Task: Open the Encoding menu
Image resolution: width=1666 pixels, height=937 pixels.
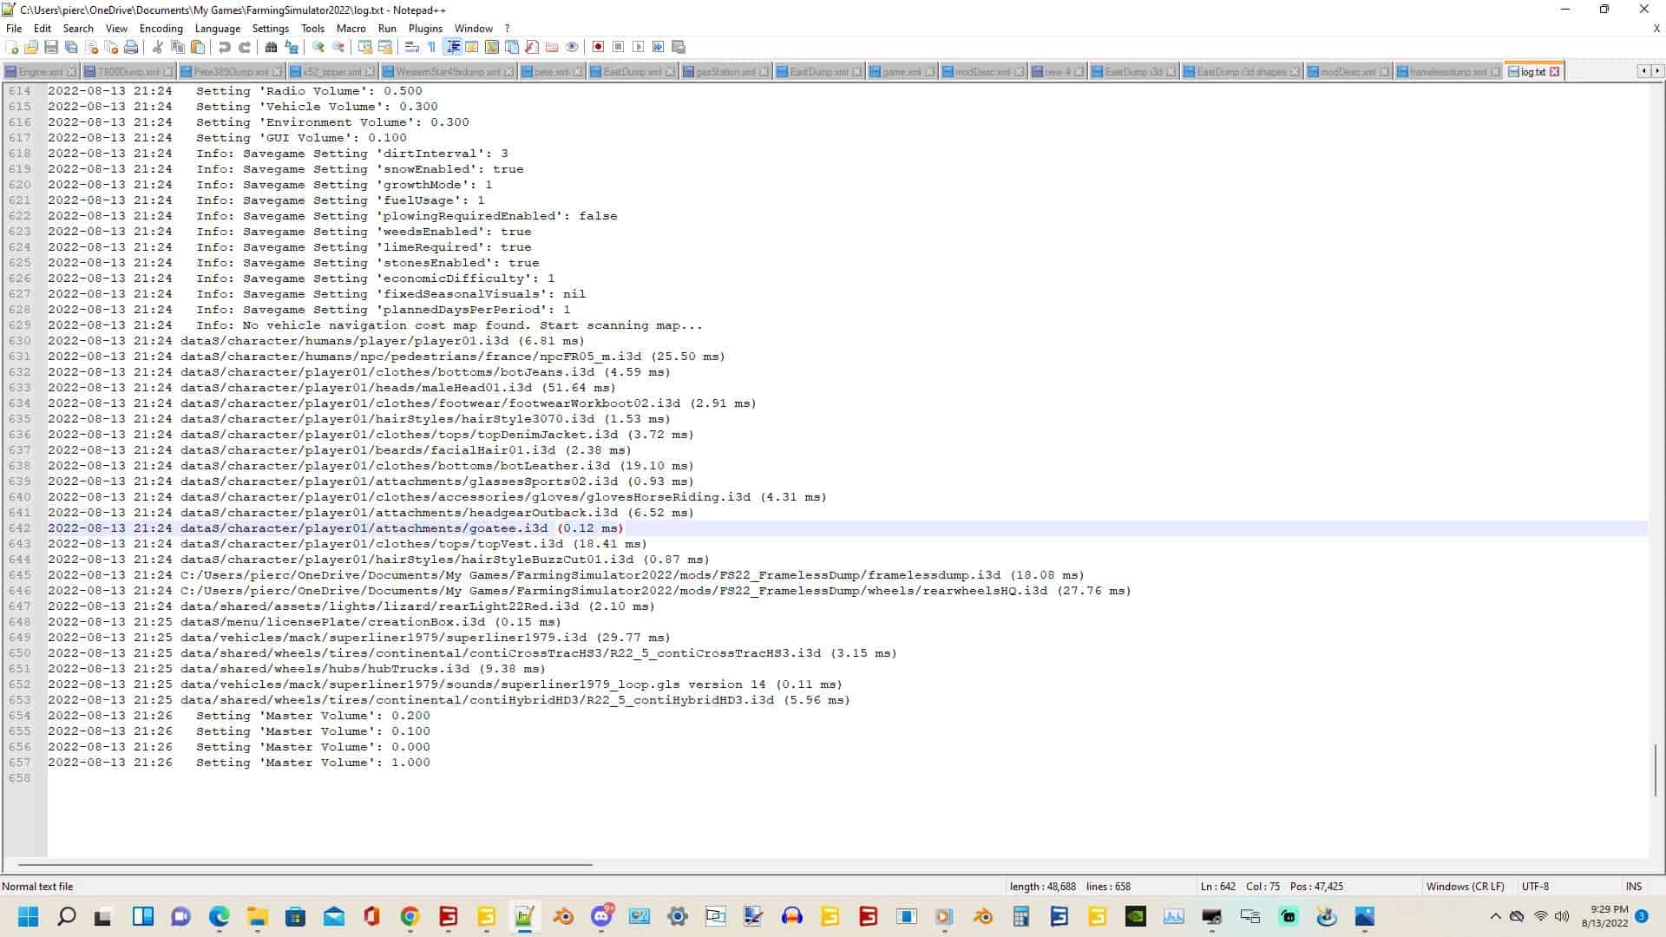Action: coord(161,29)
